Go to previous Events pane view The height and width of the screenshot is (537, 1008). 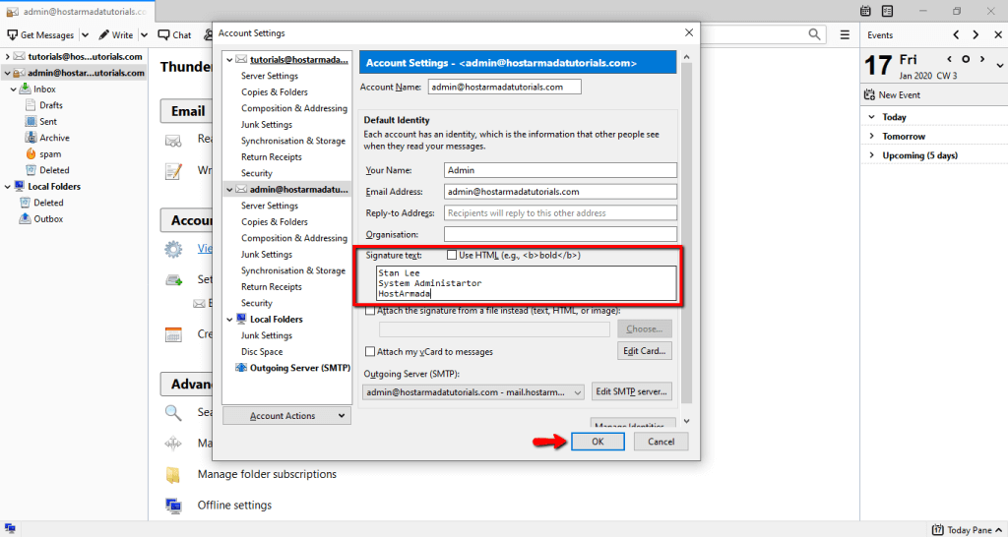pyautogui.click(x=956, y=34)
